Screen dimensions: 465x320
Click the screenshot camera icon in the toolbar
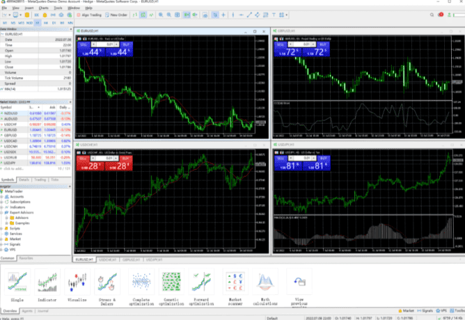coord(205,15)
